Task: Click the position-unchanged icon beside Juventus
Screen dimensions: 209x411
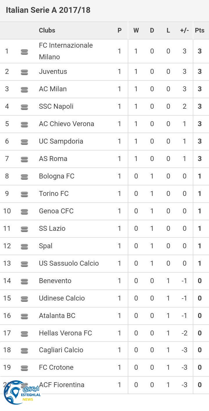Action: [x=24, y=72]
